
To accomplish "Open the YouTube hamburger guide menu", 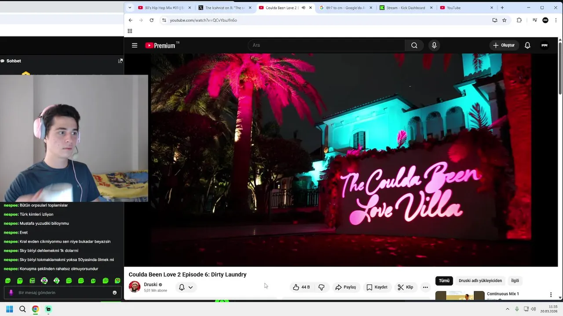I will tap(135, 45).
